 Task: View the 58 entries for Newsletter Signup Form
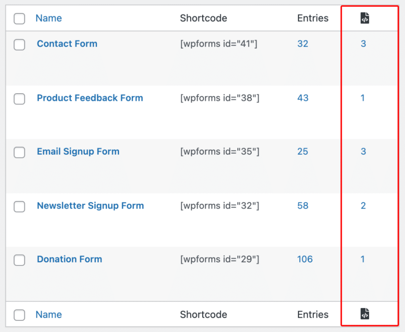click(303, 206)
